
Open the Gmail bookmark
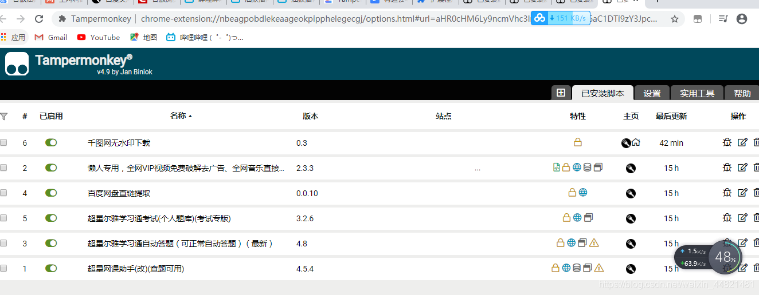[51, 37]
